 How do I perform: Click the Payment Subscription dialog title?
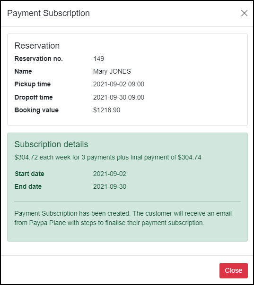48,13
